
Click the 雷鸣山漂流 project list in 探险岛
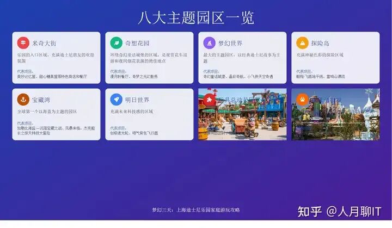point(321,77)
